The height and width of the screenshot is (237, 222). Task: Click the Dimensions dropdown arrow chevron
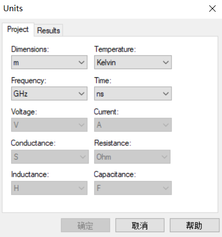pos(81,62)
